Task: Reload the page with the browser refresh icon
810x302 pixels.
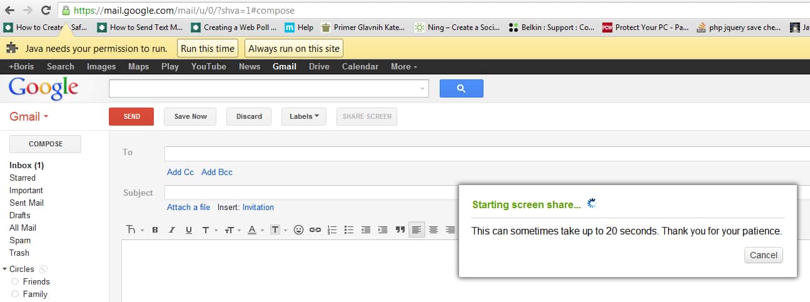Action: (x=46, y=10)
